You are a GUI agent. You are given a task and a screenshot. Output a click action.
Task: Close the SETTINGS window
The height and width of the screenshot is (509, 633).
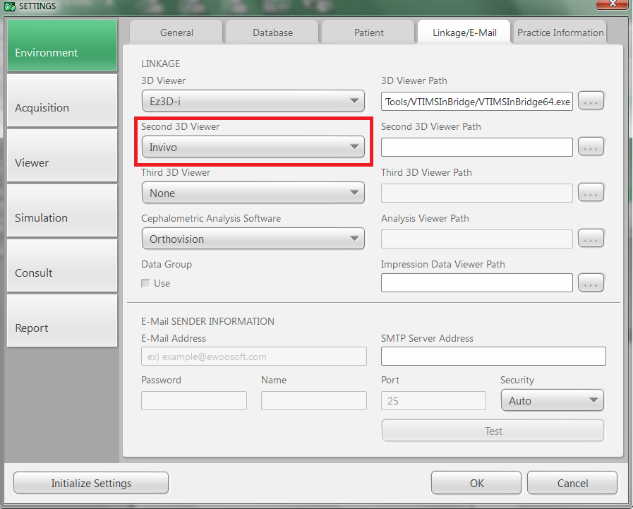pyautogui.click(x=612, y=4)
